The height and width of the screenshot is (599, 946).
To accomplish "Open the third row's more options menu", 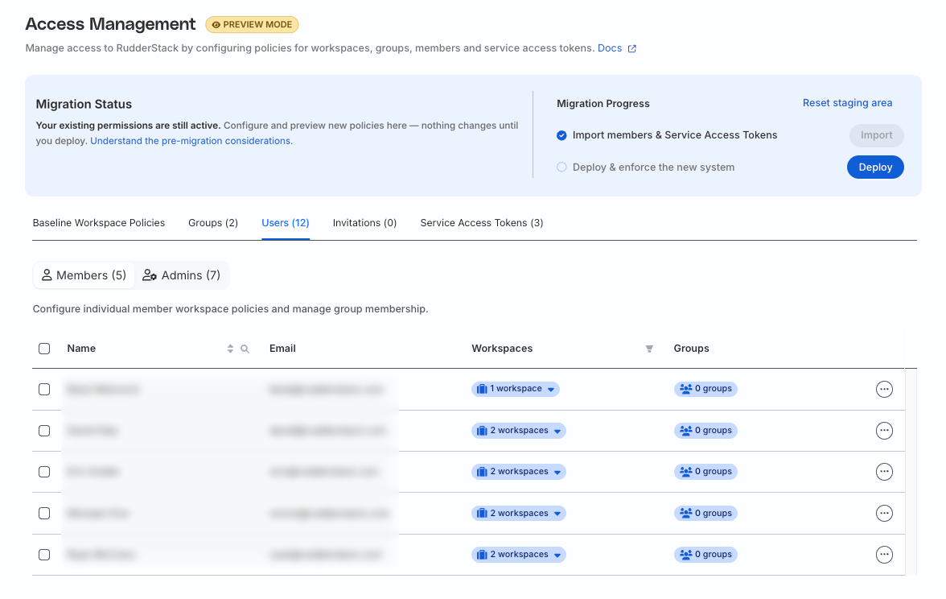I will click(x=884, y=472).
